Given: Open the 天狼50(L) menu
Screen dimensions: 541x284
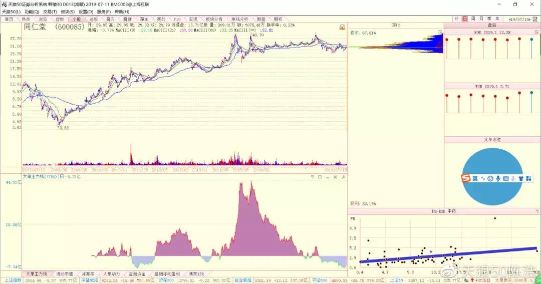Looking at the screenshot, I should click(x=11, y=12).
